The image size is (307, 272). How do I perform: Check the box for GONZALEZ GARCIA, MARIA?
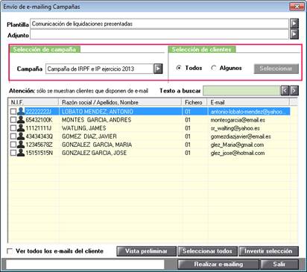(x=13, y=145)
